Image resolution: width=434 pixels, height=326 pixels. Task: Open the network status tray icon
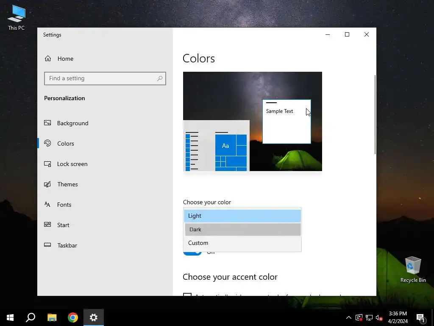click(x=369, y=318)
